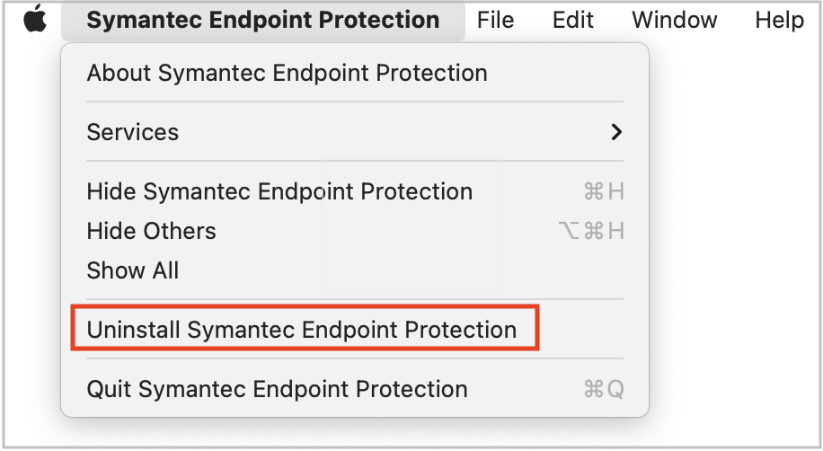Open the Help menu

point(779,20)
